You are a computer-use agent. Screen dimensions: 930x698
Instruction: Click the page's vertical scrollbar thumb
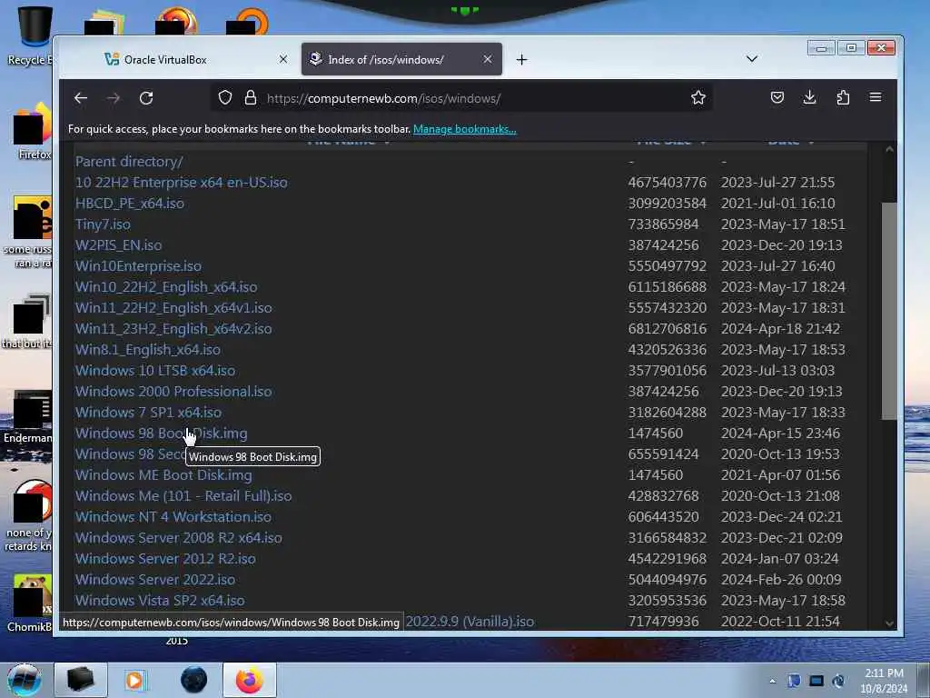889,311
